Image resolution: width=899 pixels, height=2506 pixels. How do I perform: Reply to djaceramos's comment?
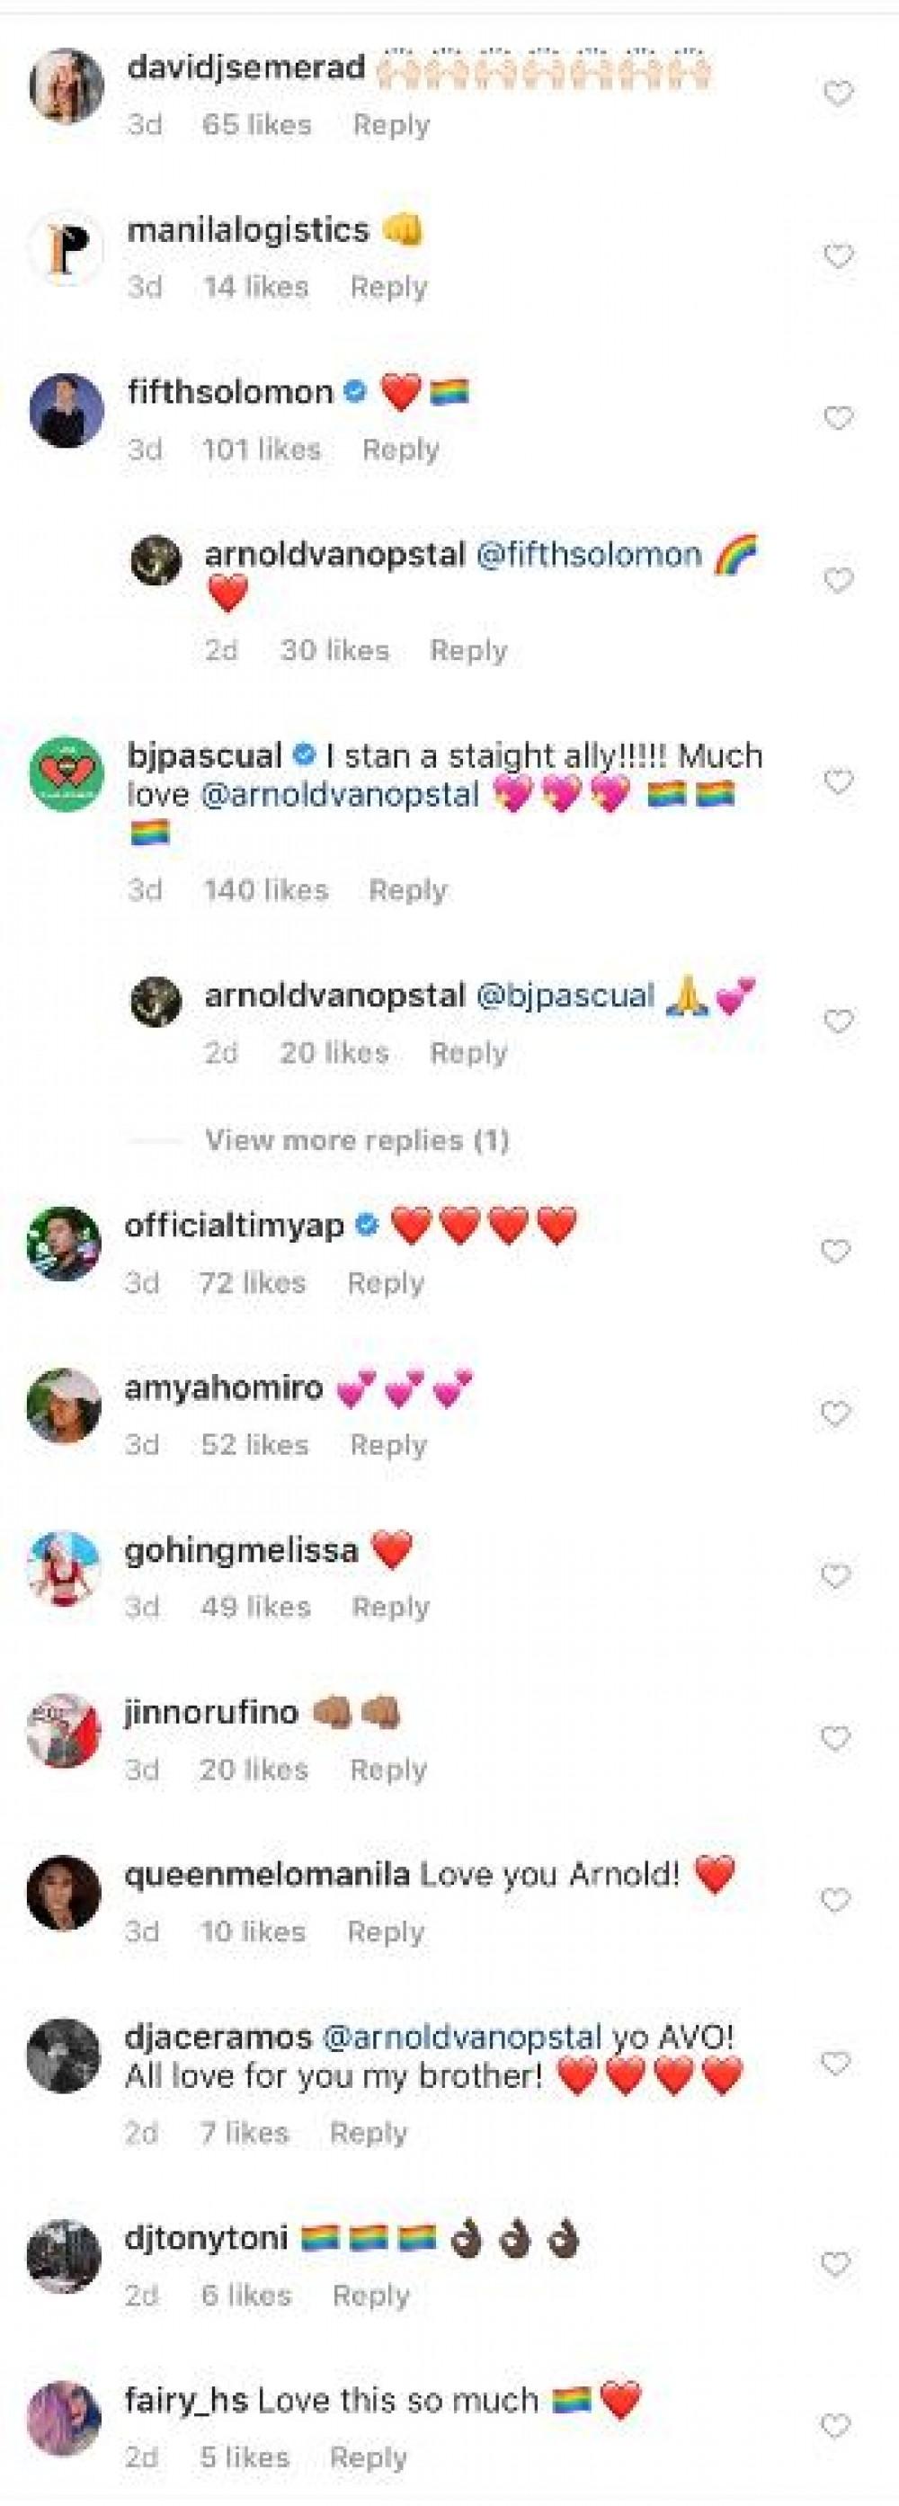click(x=369, y=2134)
